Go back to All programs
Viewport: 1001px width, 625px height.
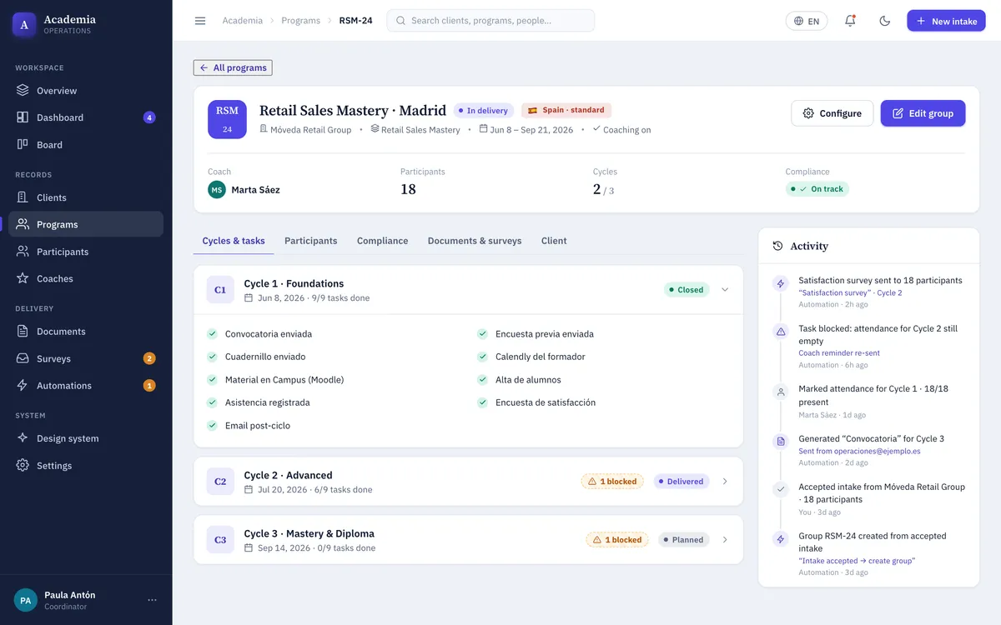coord(233,68)
